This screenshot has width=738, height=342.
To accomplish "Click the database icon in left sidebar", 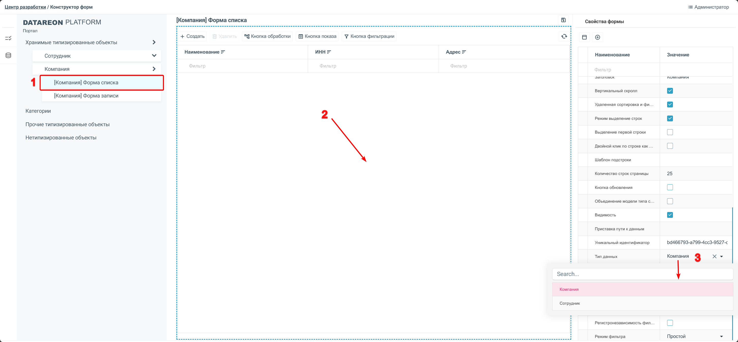I will click(8, 55).
